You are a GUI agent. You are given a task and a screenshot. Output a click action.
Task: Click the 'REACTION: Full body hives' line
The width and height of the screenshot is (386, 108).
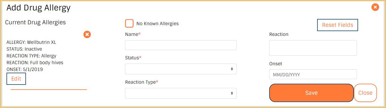35,62
